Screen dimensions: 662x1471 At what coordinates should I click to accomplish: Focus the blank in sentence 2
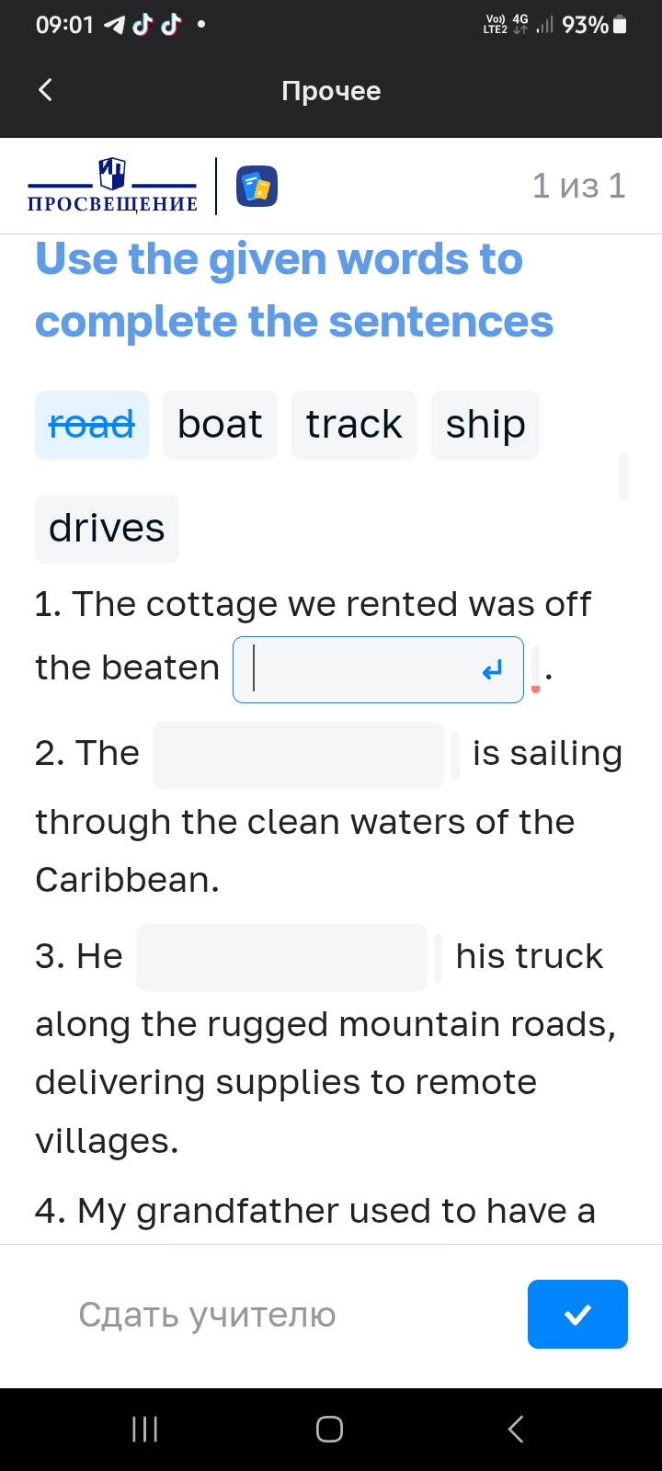(x=299, y=755)
